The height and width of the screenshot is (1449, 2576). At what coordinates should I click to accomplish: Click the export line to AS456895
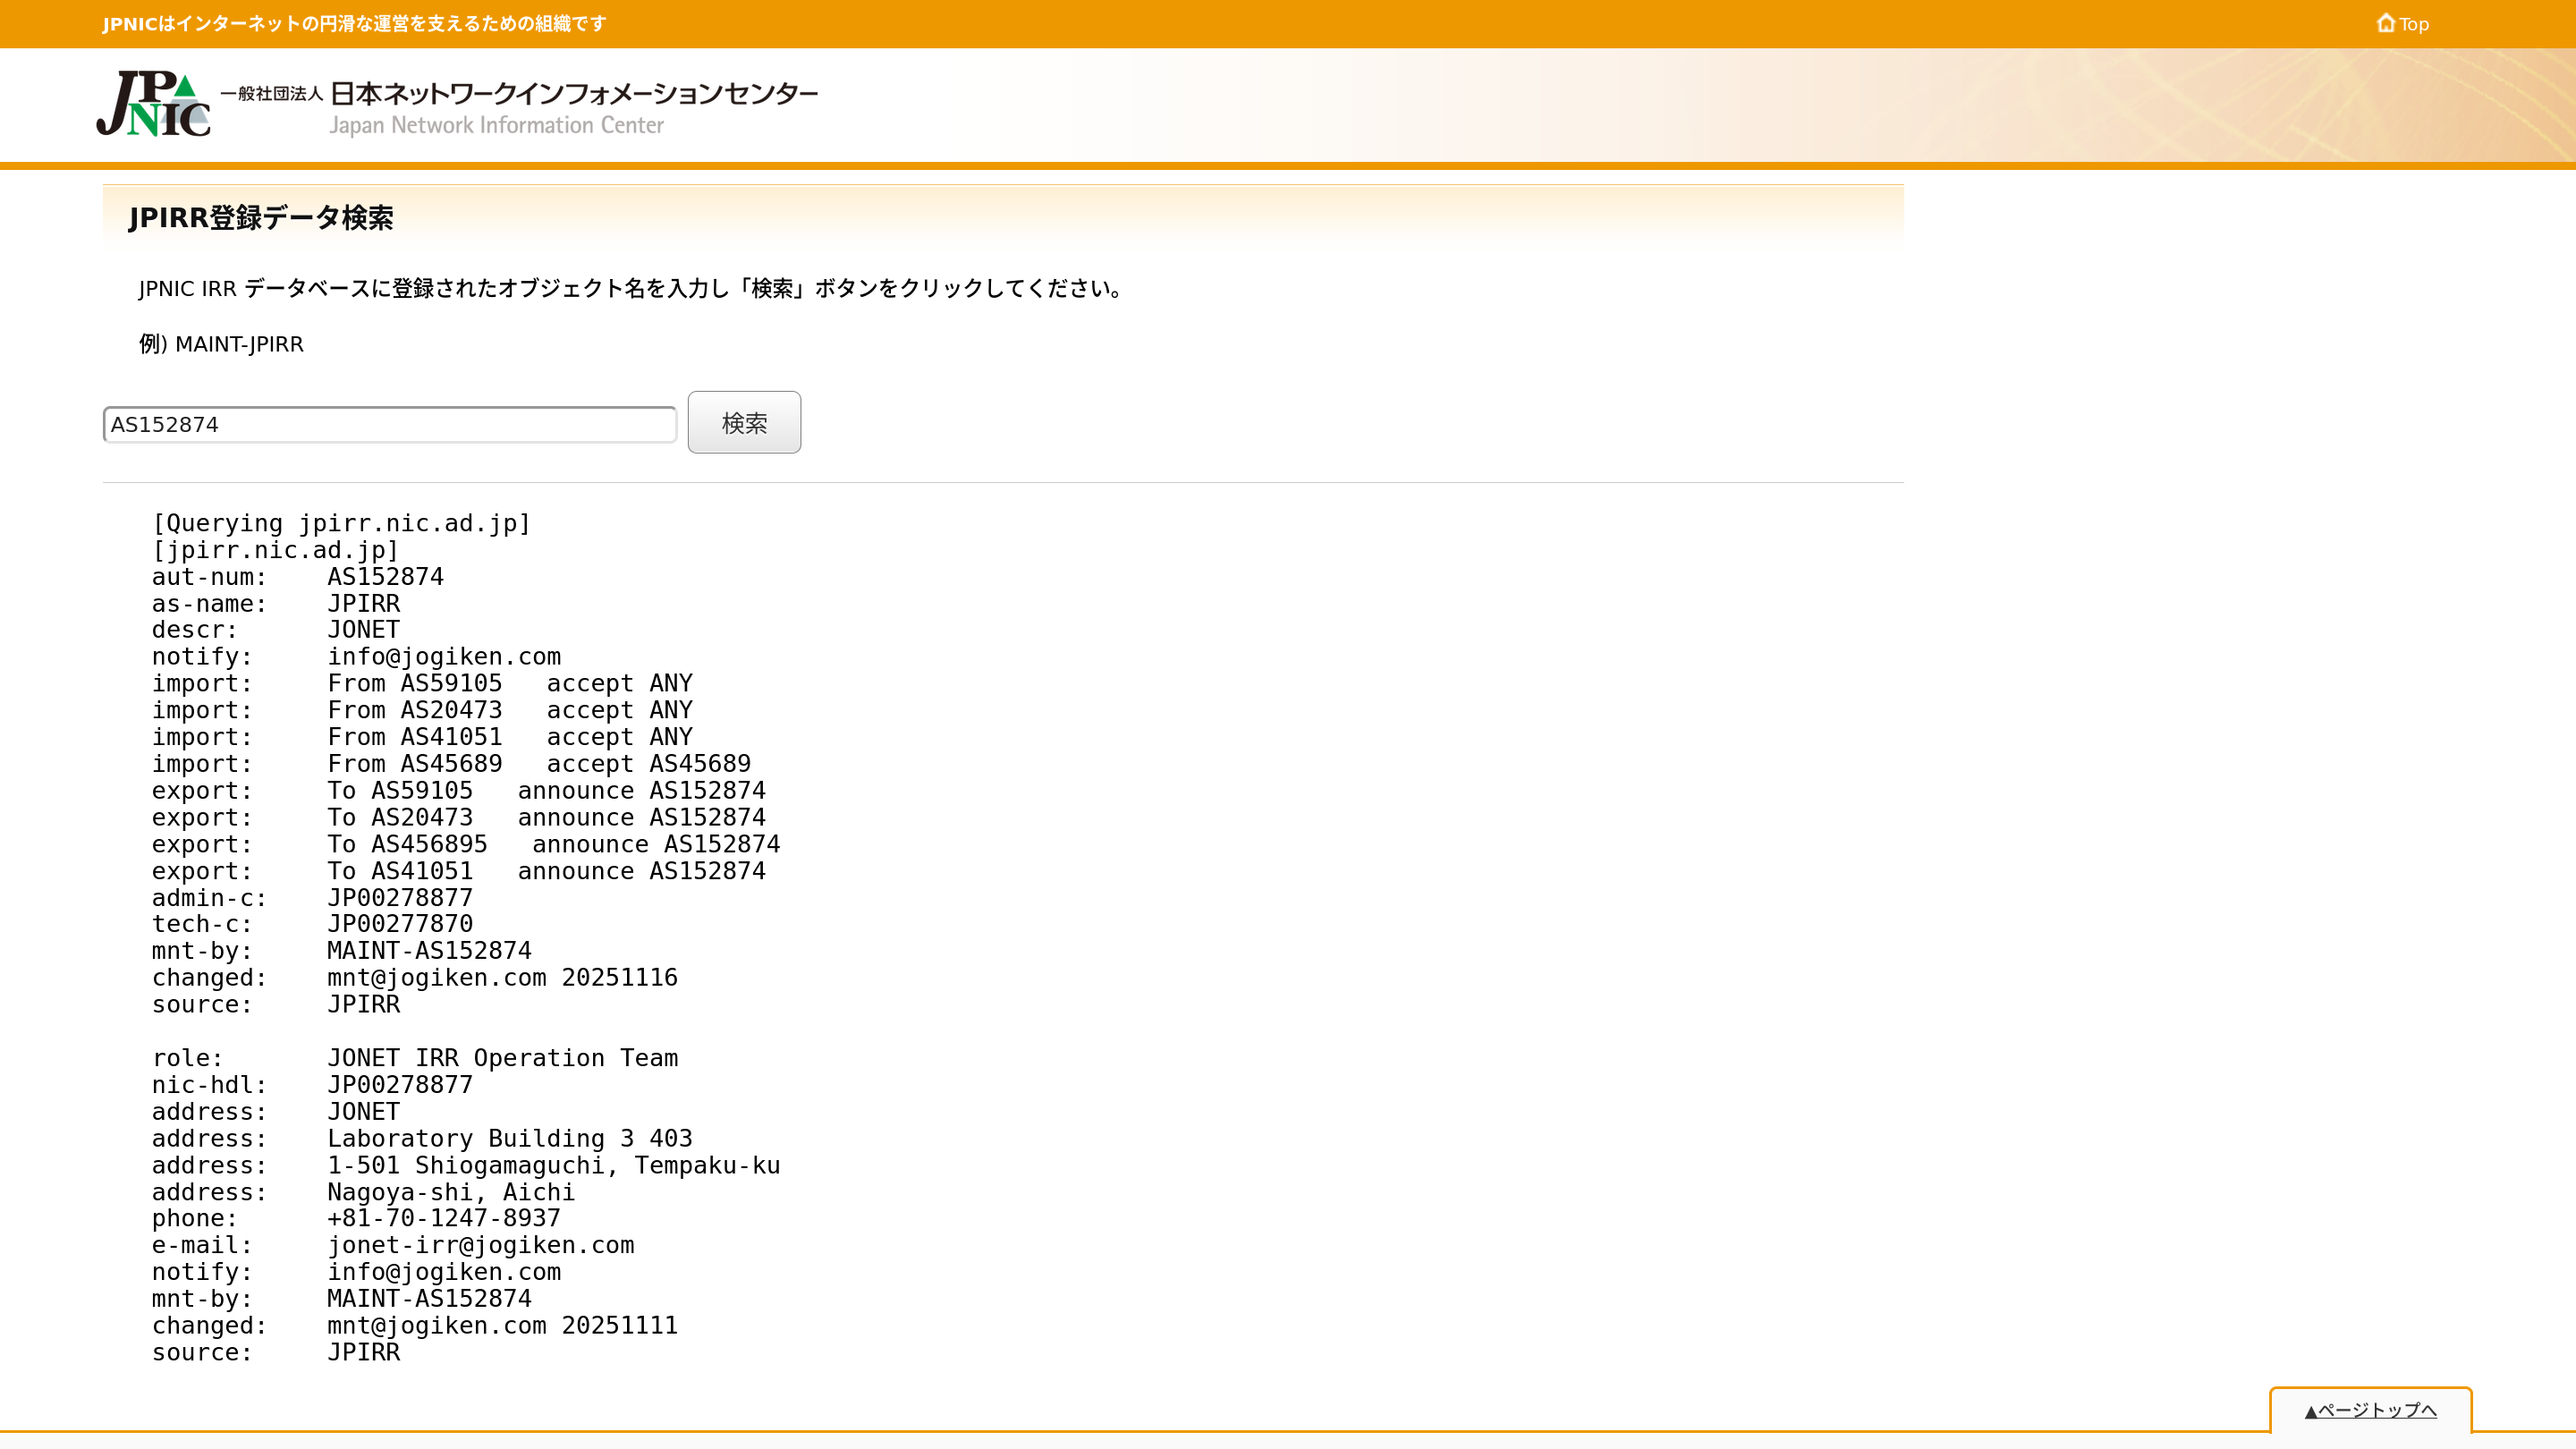pos(465,845)
